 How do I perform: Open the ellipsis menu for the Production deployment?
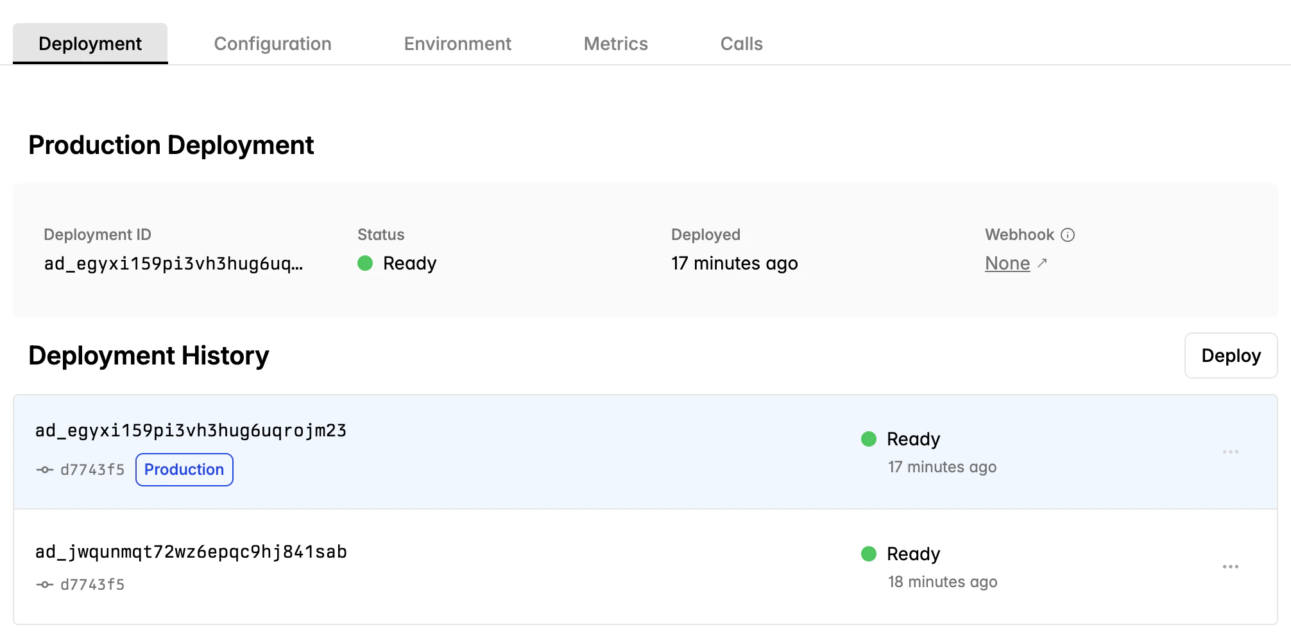click(1231, 451)
